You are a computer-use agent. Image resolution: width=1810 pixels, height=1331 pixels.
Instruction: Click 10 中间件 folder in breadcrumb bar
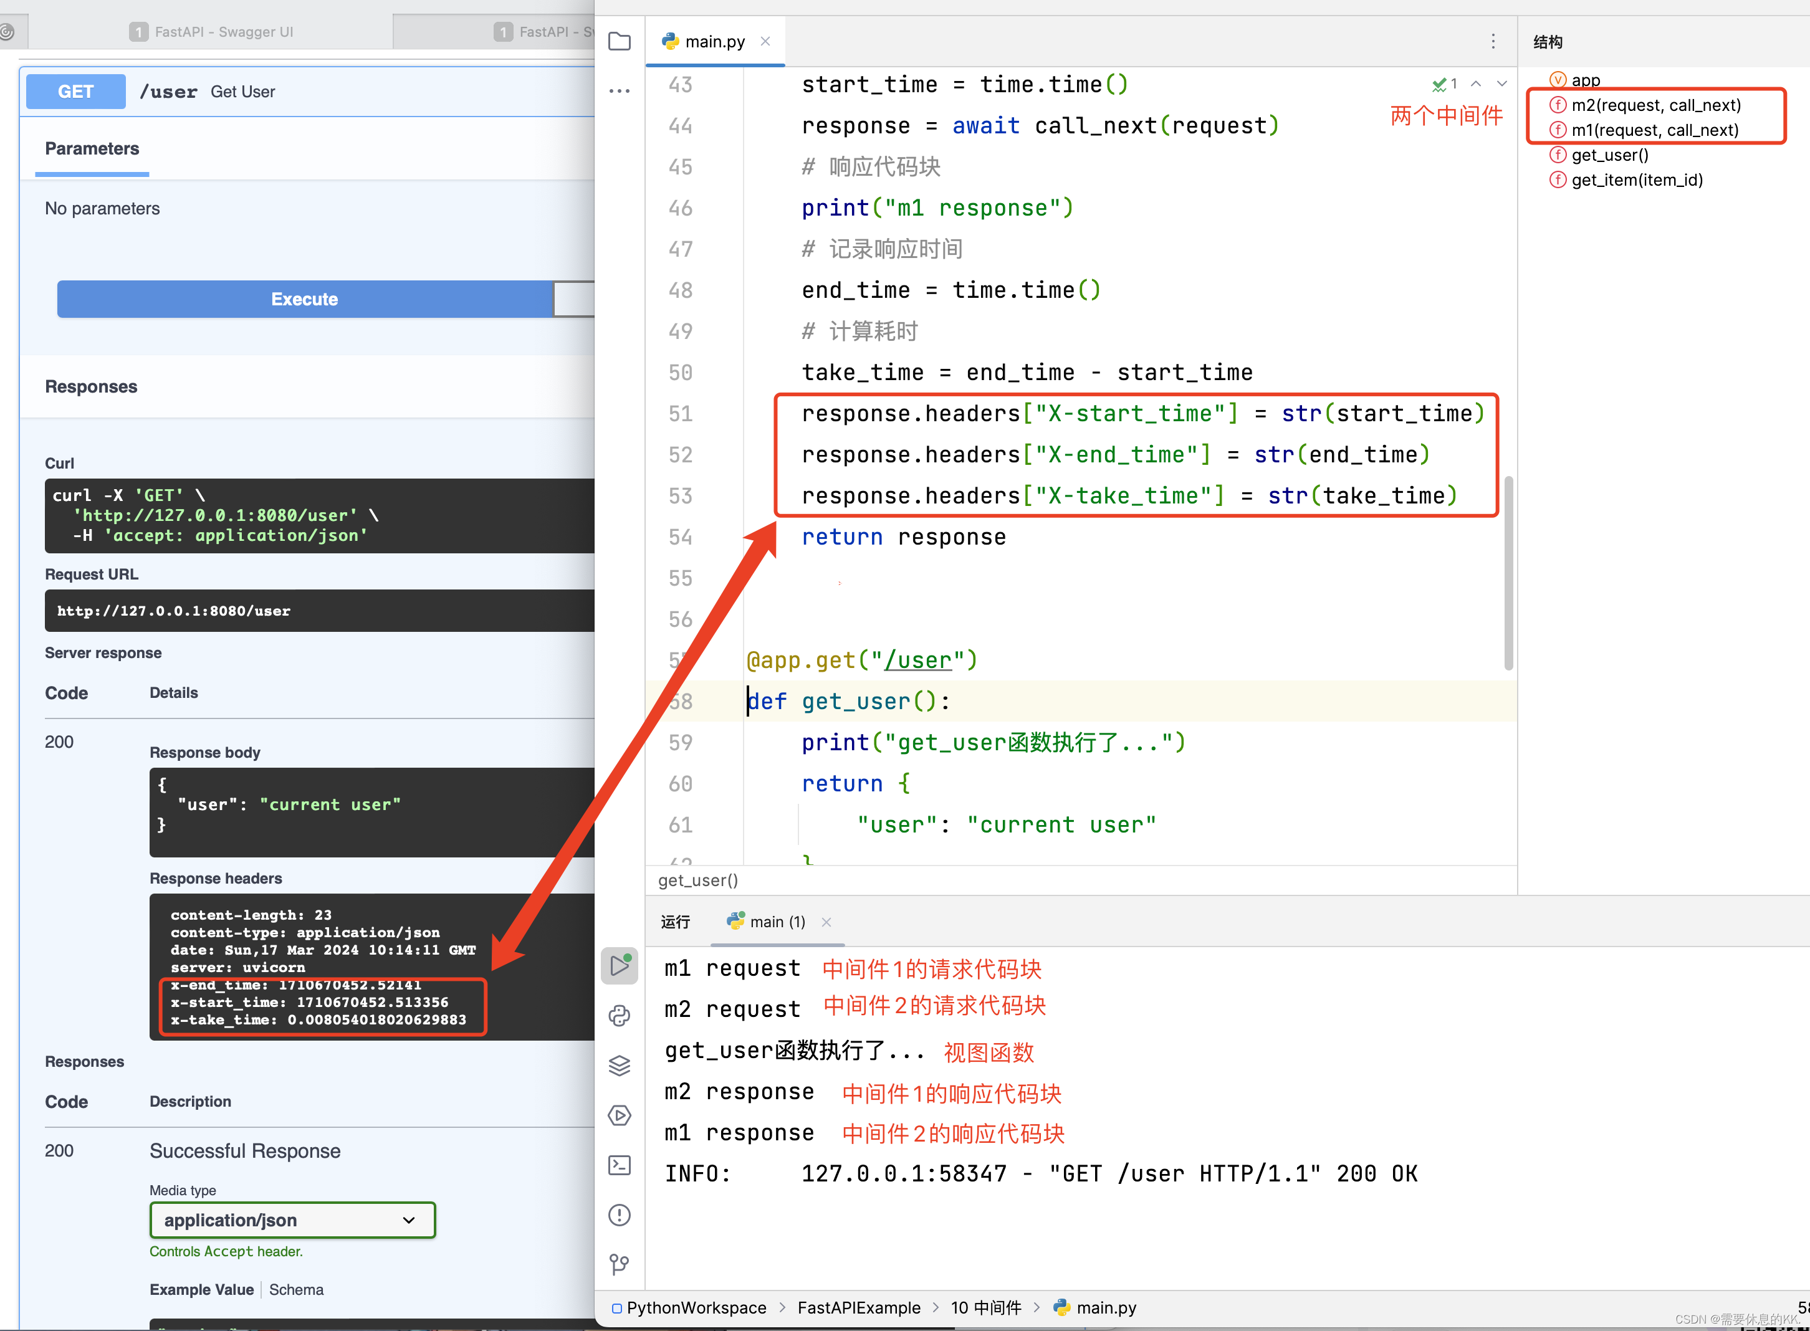coord(987,1308)
